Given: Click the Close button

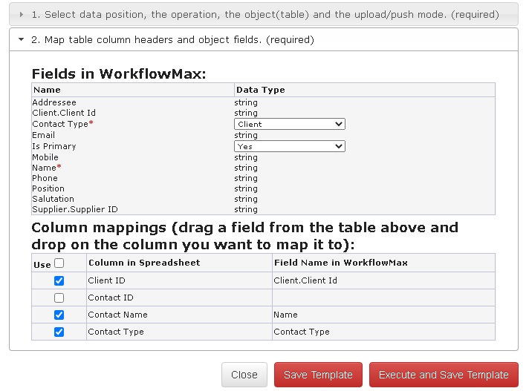Looking at the screenshot, I should [x=244, y=375].
